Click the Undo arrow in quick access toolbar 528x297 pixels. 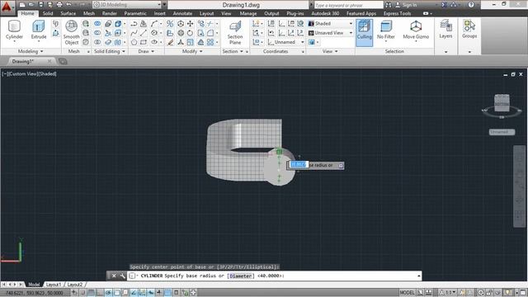click(x=68, y=5)
